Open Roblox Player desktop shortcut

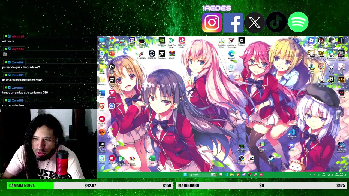pyautogui.click(x=311, y=42)
